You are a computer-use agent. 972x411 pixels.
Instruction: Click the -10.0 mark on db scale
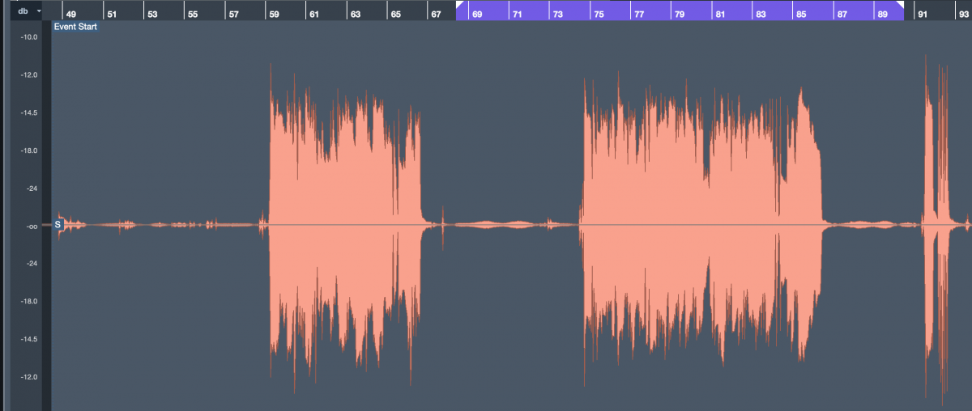point(28,37)
